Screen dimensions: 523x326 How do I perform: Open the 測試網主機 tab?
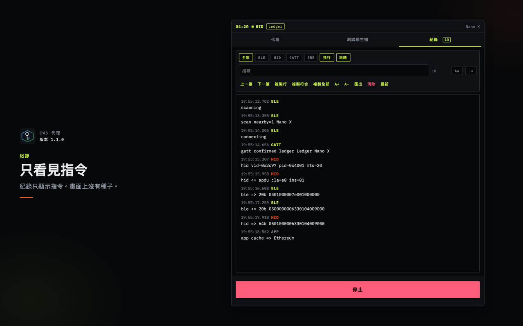(358, 40)
